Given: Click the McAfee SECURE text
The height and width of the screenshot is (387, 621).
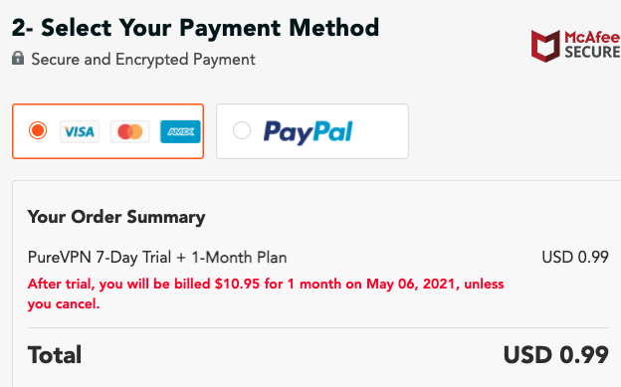Looking at the screenshot, I should click(x=592, y=45).
